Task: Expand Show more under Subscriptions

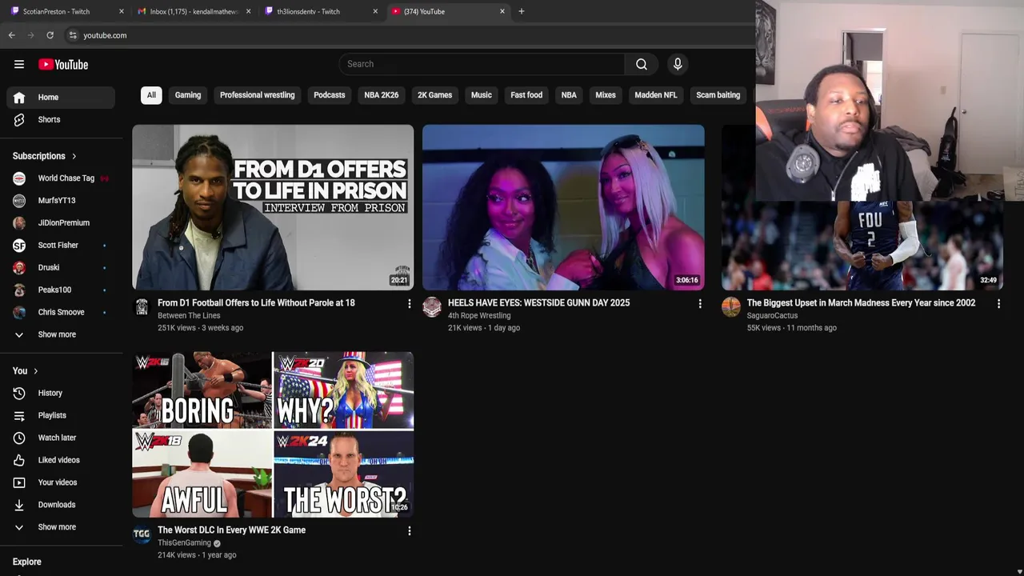Action: (x=61, y=334)
